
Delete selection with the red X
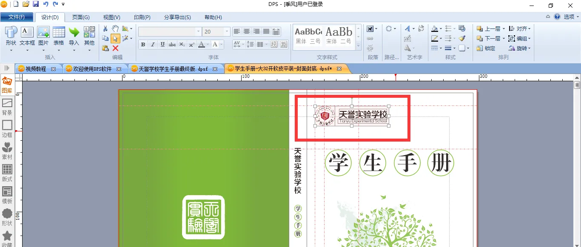point(115,48)
